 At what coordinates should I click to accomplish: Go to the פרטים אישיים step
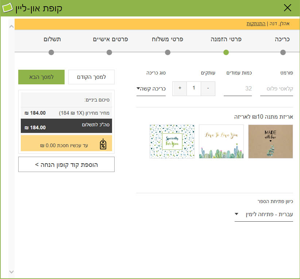point(110,39)
